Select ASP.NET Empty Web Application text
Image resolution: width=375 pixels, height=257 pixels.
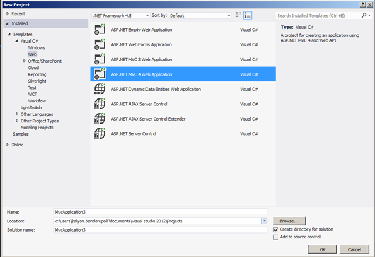[141, 30]
